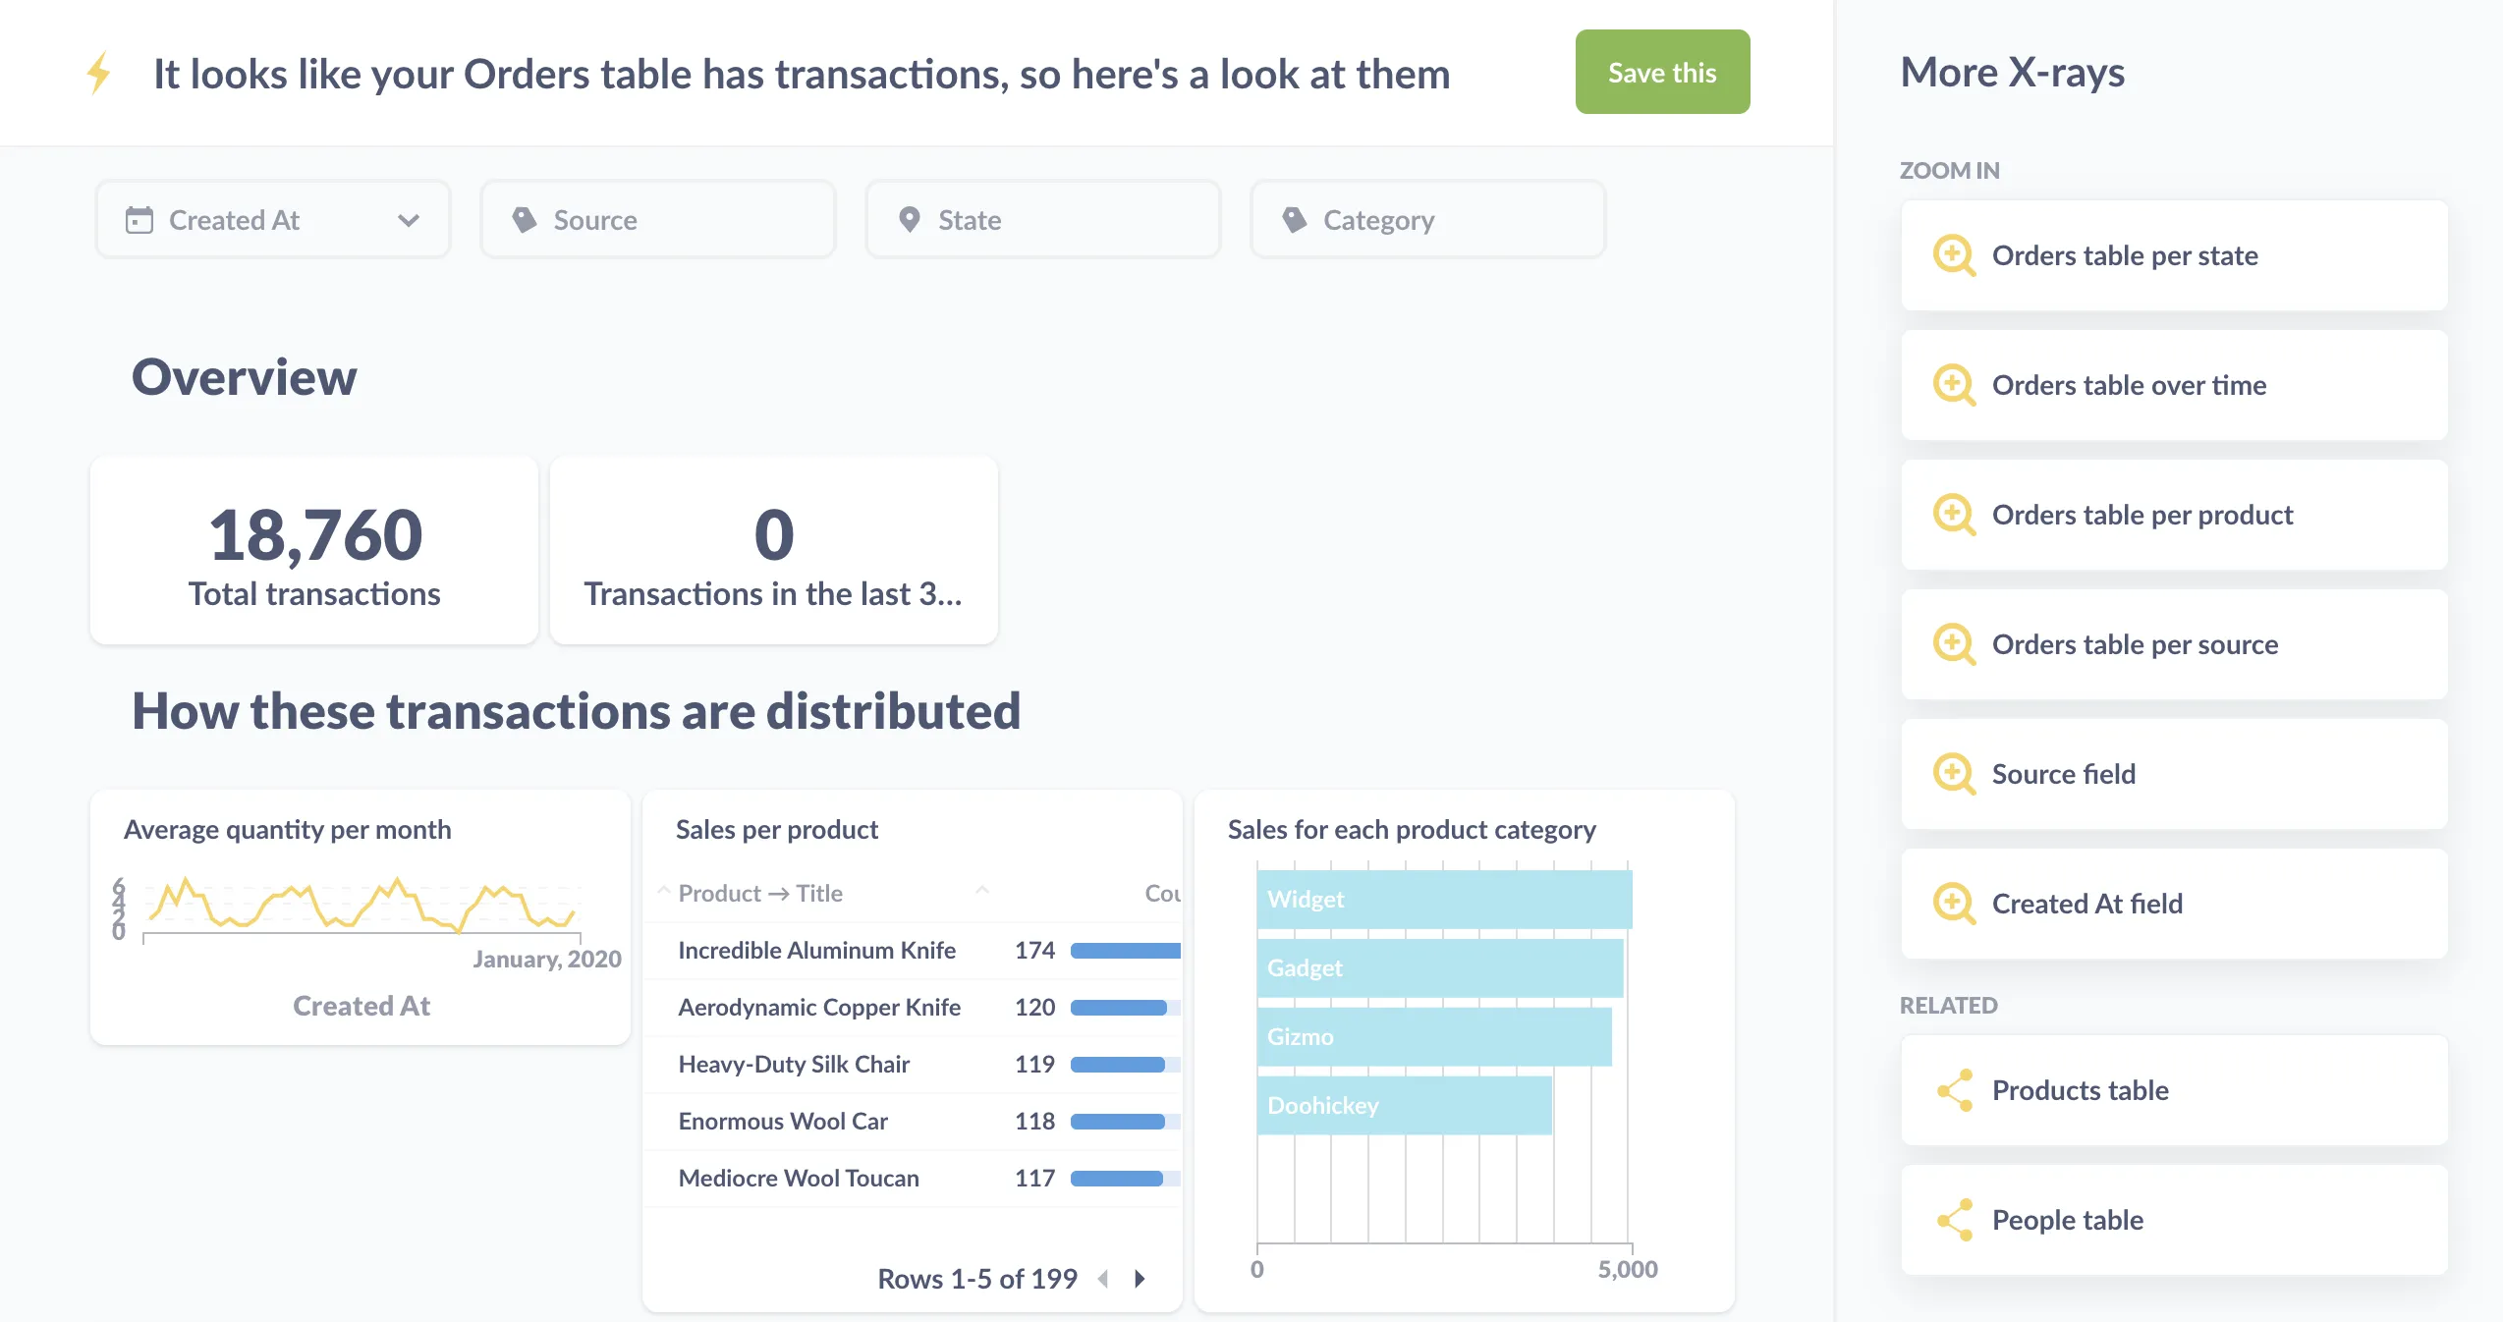Click the share icon next to People table
2503x1322 pixels.
pos(1954,1220)
